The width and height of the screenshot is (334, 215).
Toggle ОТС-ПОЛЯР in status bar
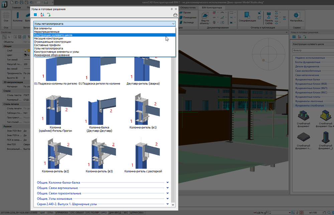point(93,212)
